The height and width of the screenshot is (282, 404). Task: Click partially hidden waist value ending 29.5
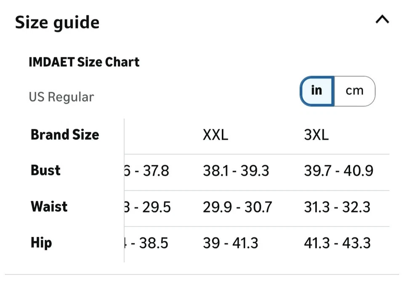(x=148, y=207)
